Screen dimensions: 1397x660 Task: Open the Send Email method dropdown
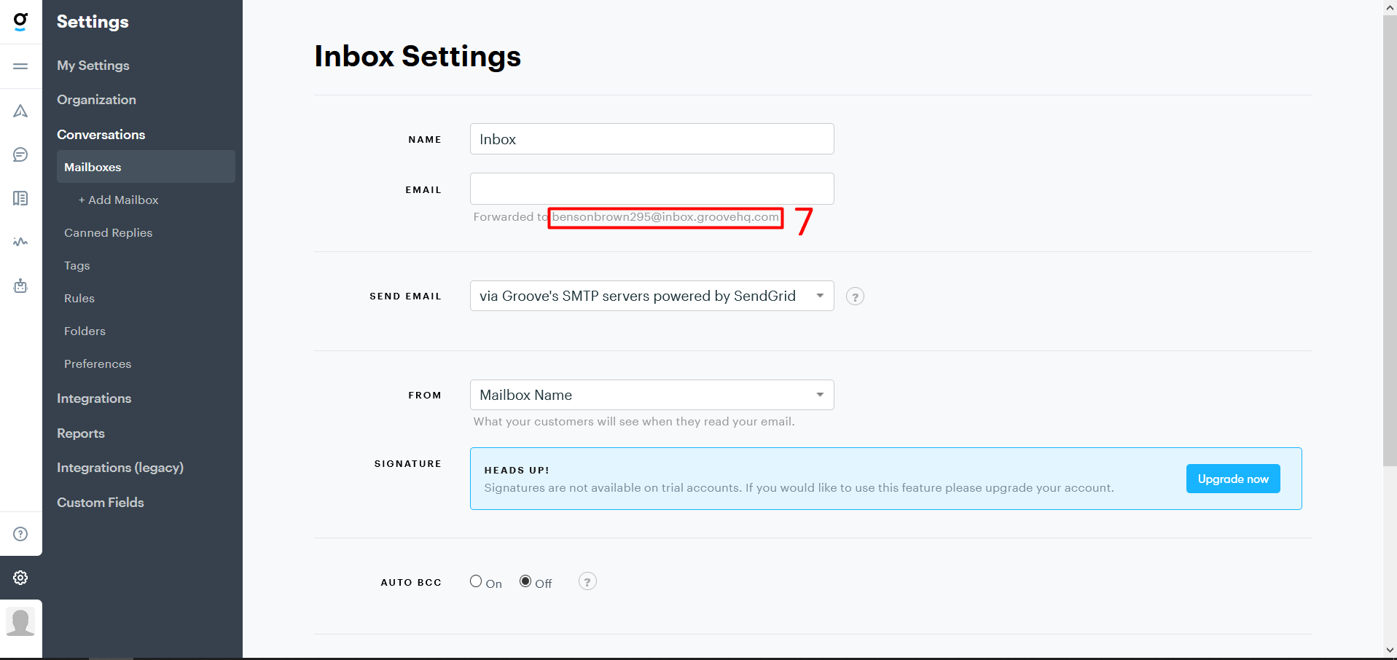point(651,296)
